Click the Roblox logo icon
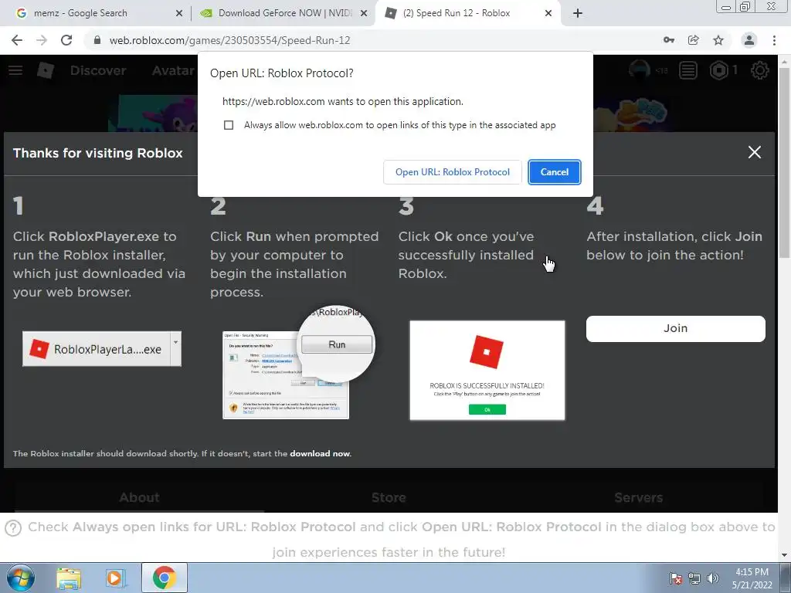 pos(46,70)
